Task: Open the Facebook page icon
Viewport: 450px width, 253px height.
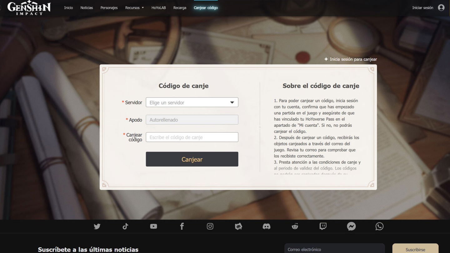Action: click(182, 226)
